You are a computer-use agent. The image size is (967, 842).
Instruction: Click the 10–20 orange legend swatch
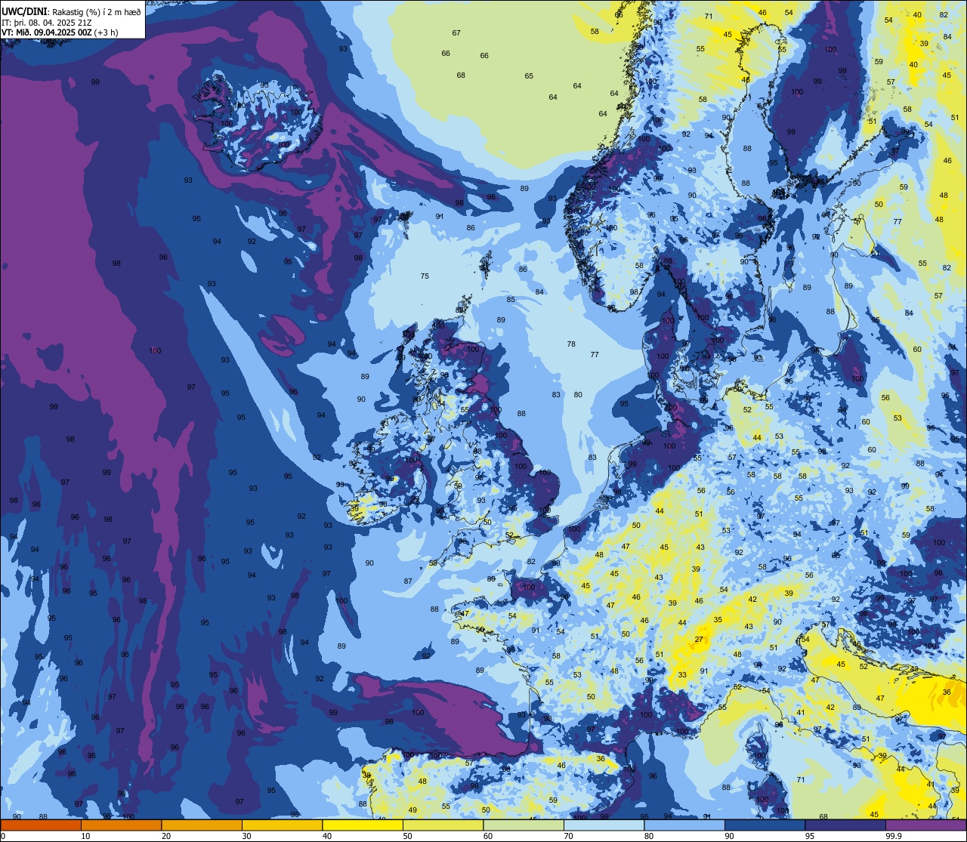coord(122,825)
